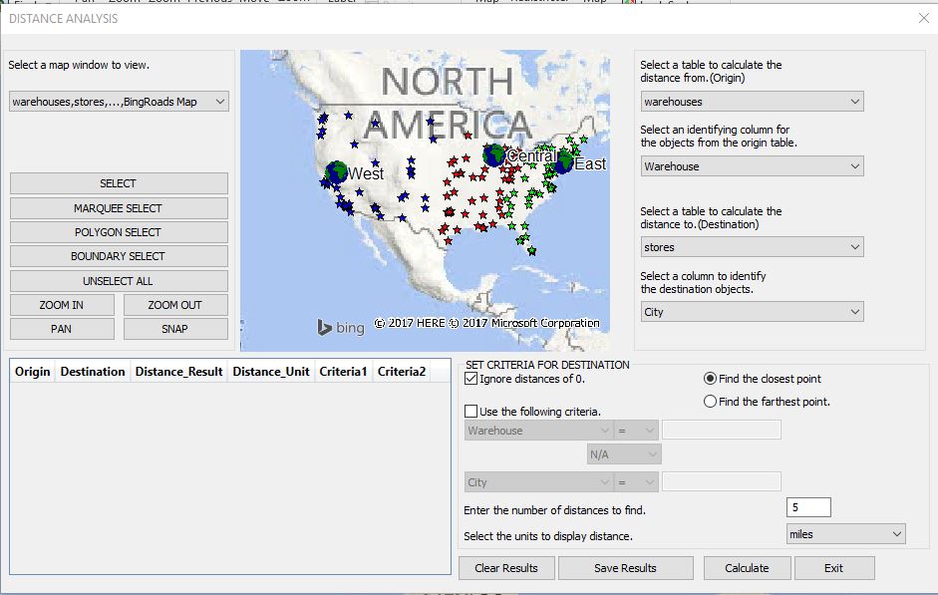Click the number of distances field showing 5
This screenshot has width=938, height=595.
808,506
